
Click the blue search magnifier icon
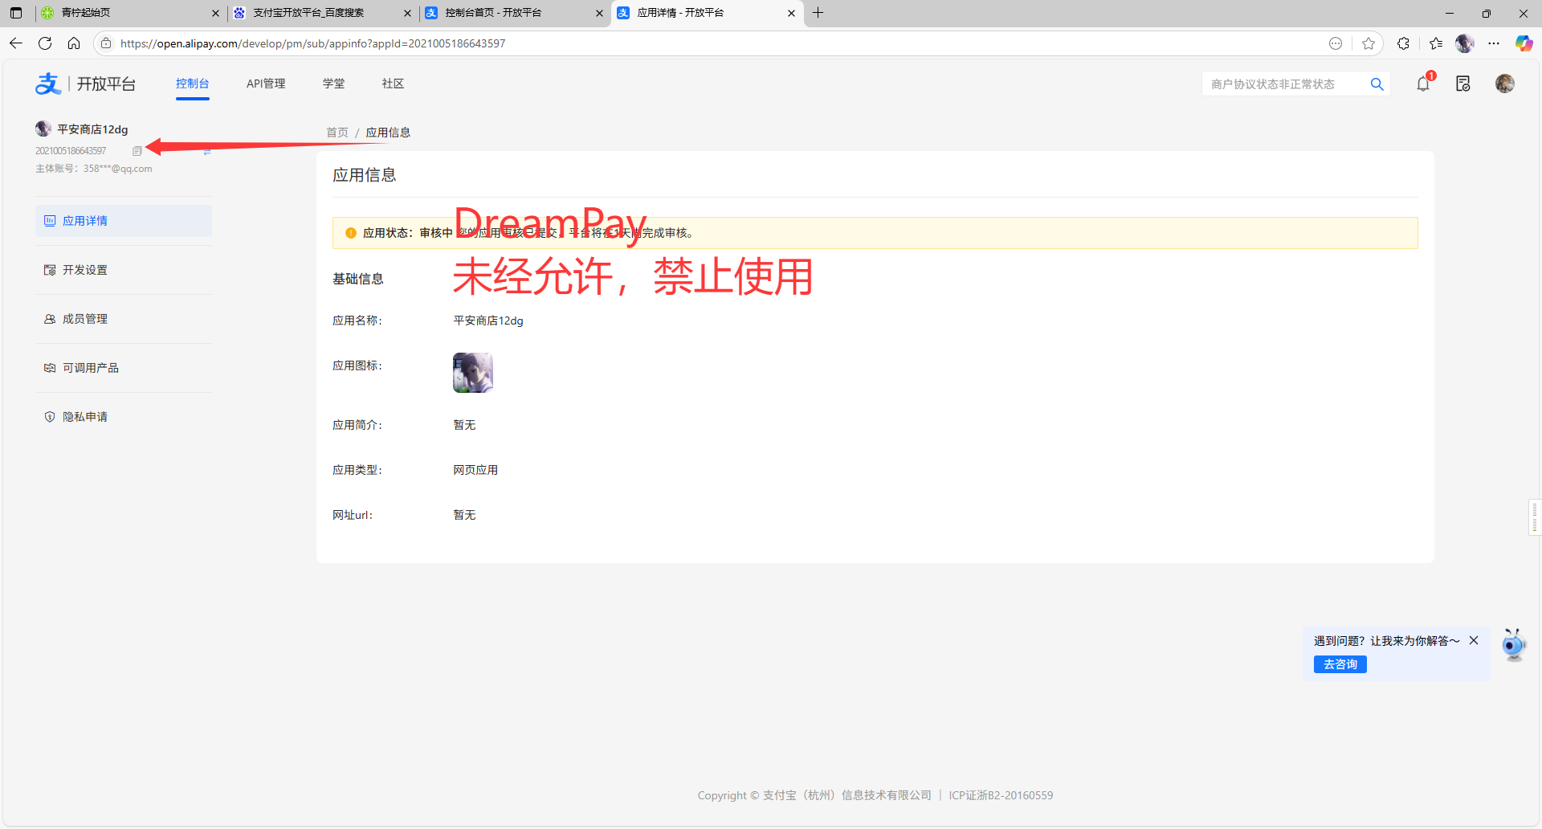(x=1377, y=84)
